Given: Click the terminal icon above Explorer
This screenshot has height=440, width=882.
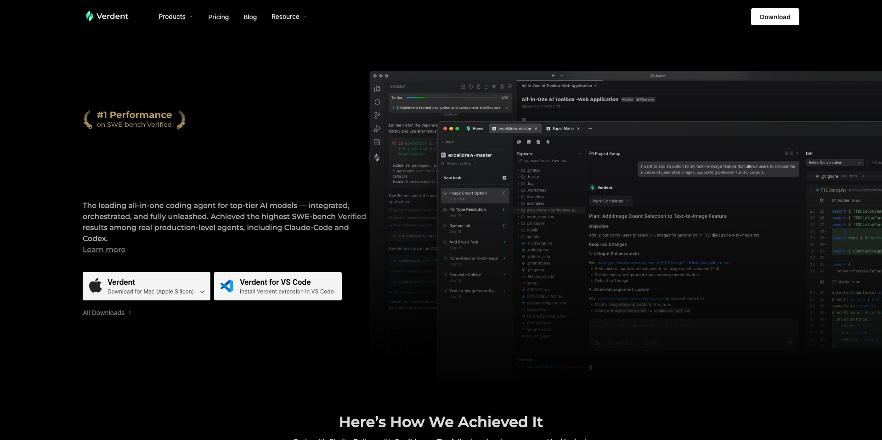Looking at the screenshot, I should (x=529, y=142).
